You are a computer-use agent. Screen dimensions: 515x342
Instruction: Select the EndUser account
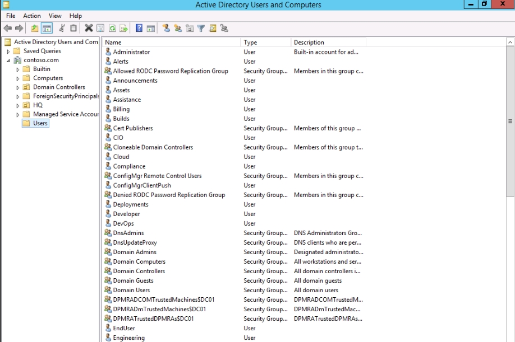(124, 328)
